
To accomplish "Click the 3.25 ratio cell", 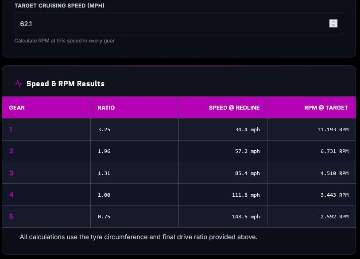I will (104, 129).
